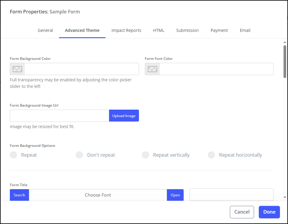Select the Don't repeat radio button
The image size is (288, 224).
click(x=79, y=155)
